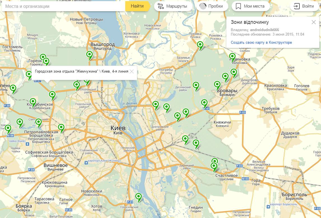This screenshot has height=218, width=321.
Task: Click the Киев city label on map
Action: [x=118, y=128]
